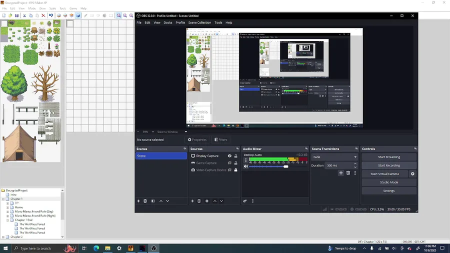Expand Chapter 2 in map tree
This screenshot has width=450, height=253.
point(3,237)
